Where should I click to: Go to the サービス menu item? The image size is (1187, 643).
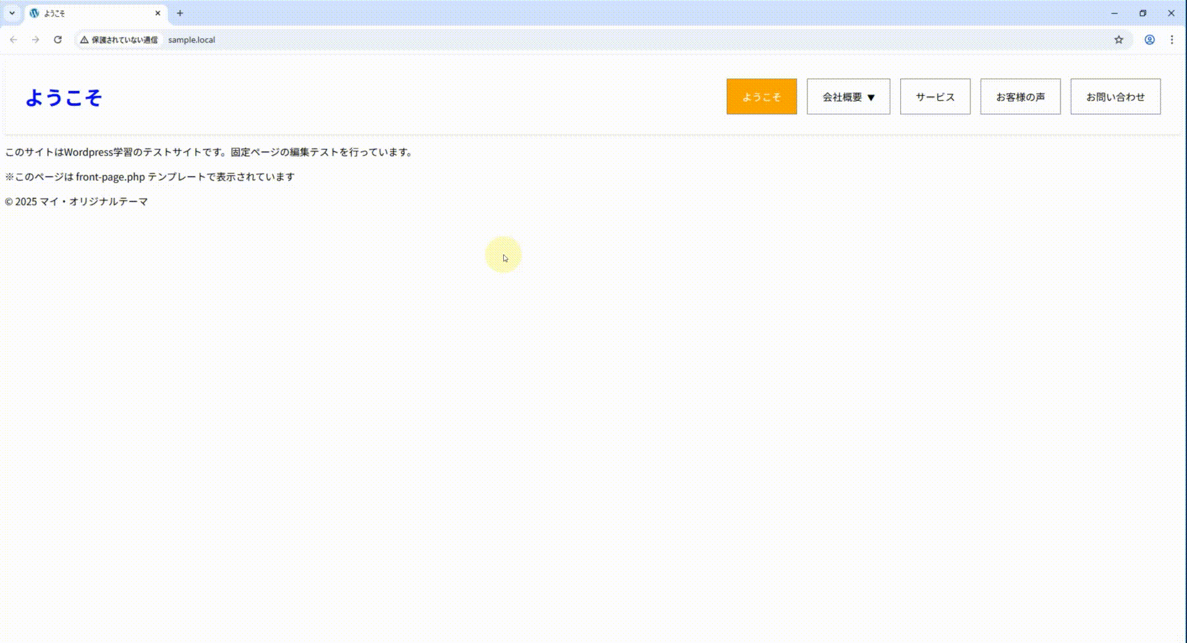click(x=935, y=96)
